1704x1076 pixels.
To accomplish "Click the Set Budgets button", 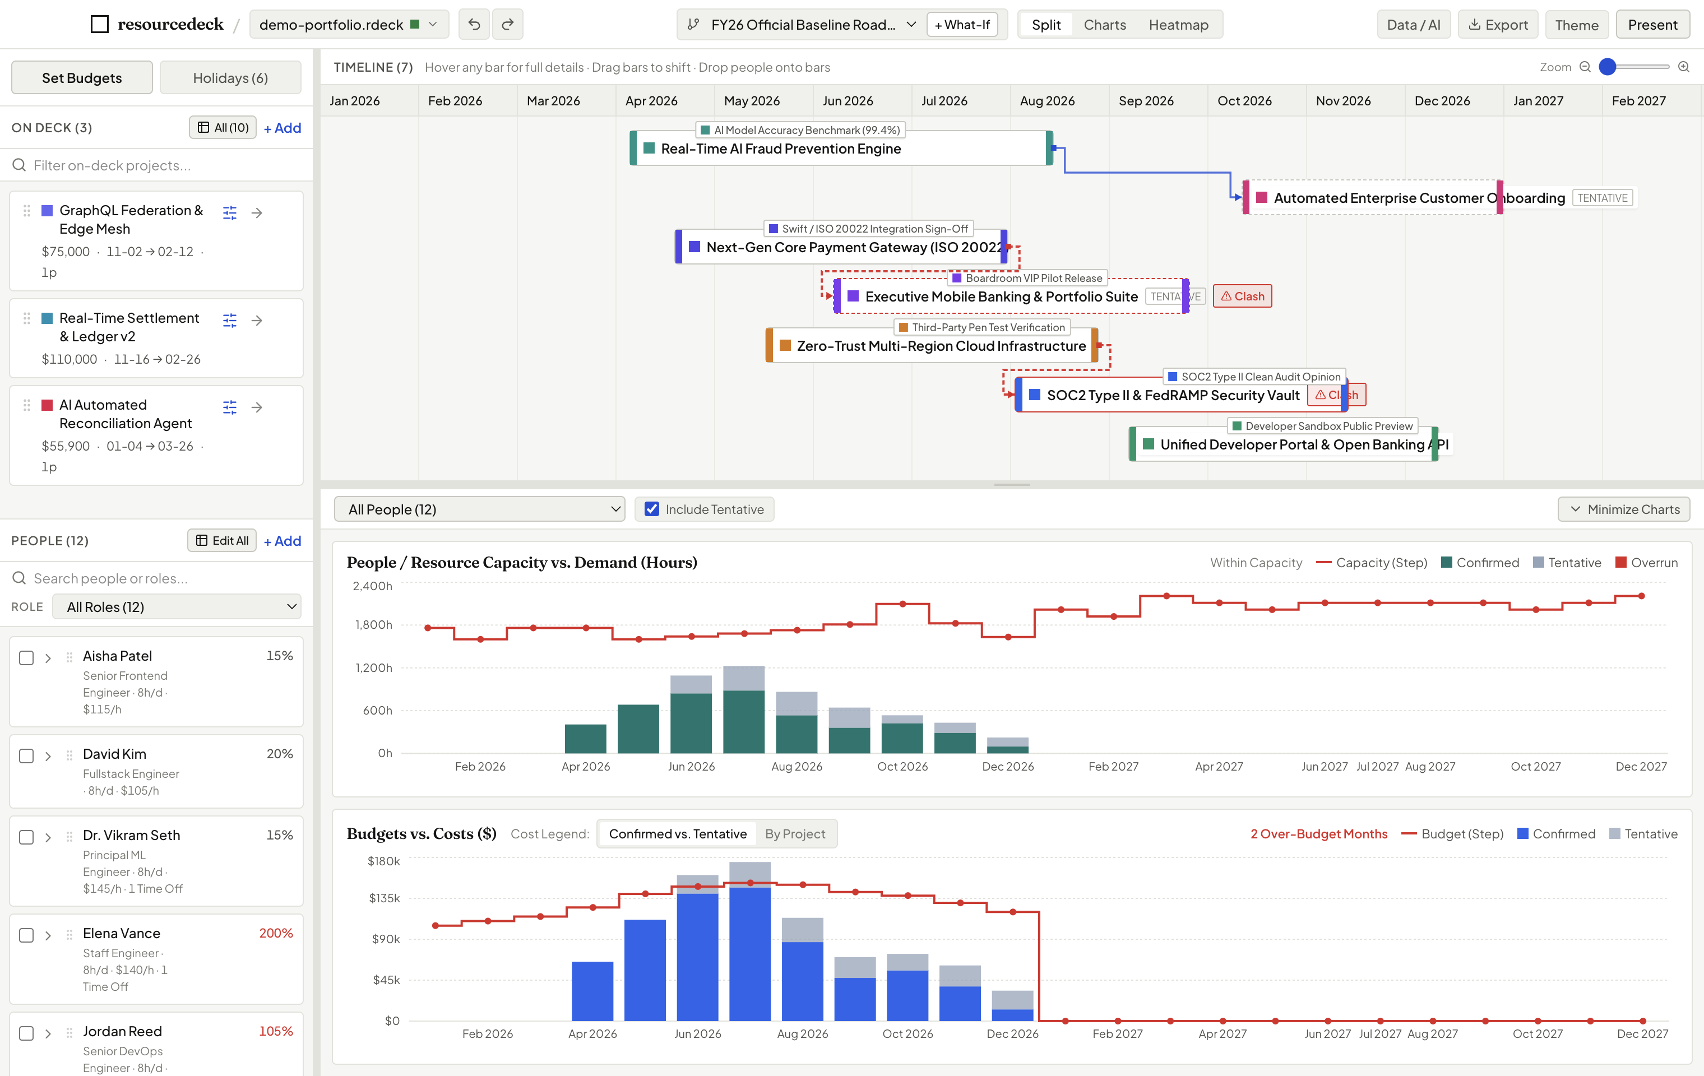I will (82, 77).
